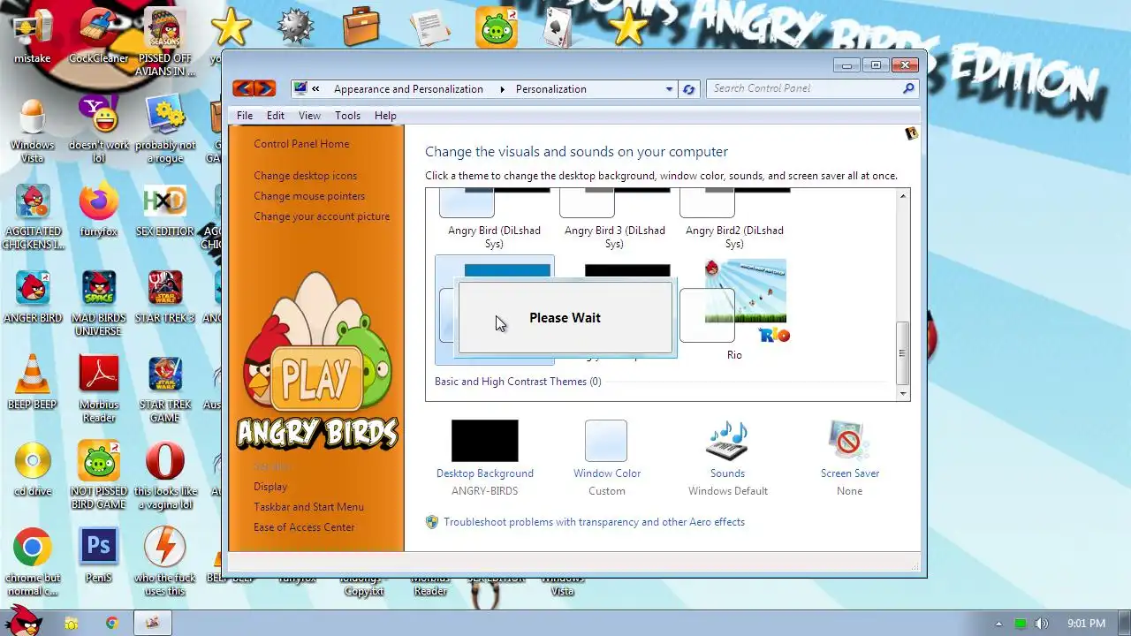Open the Tools menu
Image resolution: width=1131 pixels, height=636 pixels.
[x=347, y=116]
